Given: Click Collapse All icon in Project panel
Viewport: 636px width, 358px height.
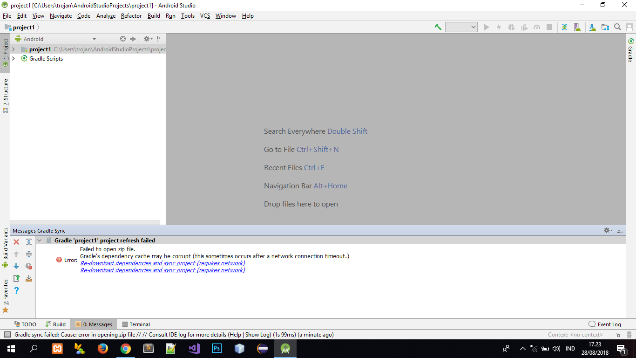Looking at the screenshot, I should click(133, 39).
